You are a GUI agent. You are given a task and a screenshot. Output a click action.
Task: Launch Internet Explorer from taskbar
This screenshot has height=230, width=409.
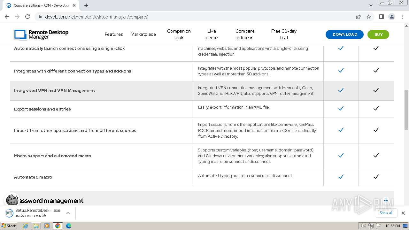click(x=25, y=226)
